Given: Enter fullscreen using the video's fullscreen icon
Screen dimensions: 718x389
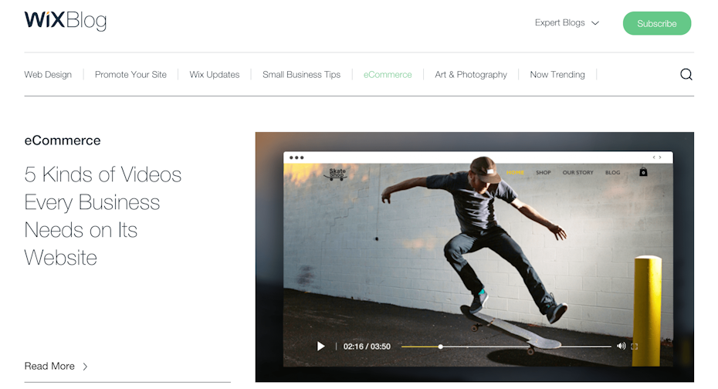Looking at the screenshot, I should 635,346.
